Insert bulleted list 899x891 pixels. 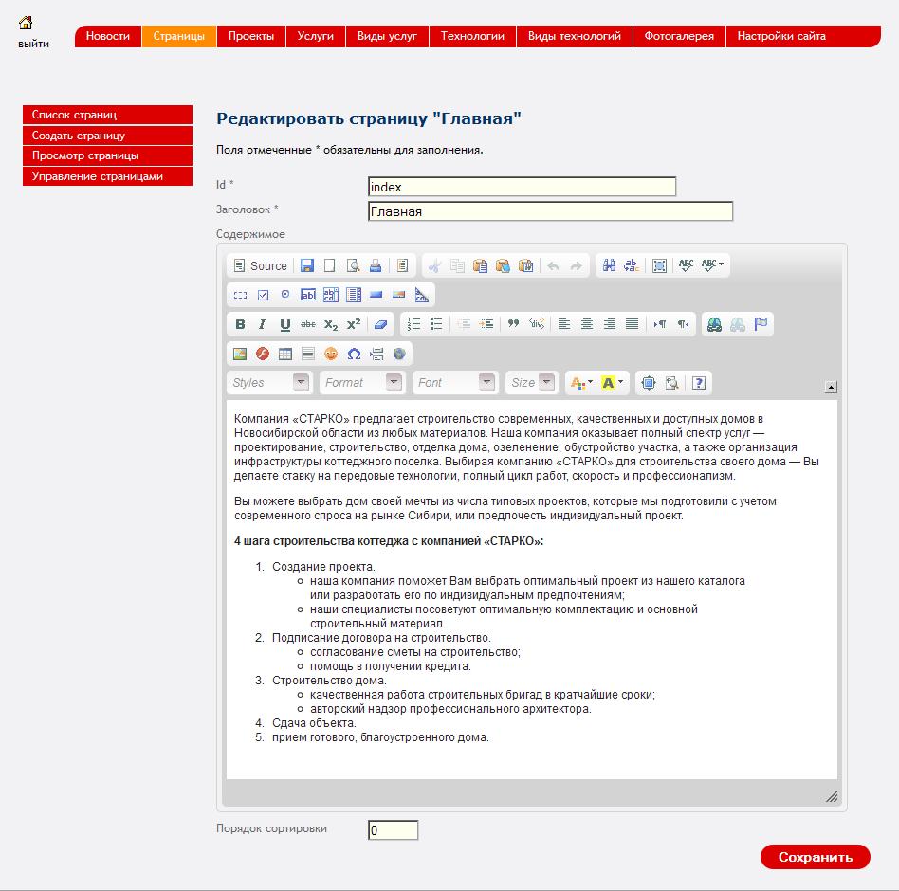point(436,324)
